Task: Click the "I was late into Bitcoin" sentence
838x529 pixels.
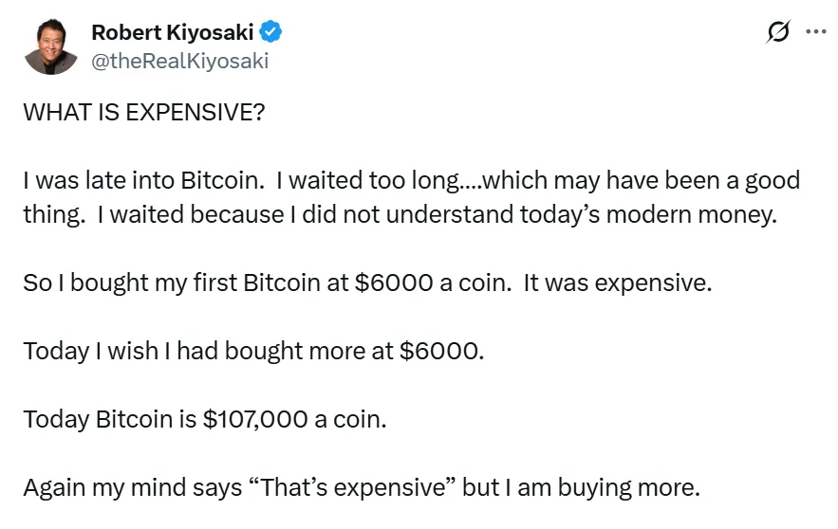Action: pos(125,180)
